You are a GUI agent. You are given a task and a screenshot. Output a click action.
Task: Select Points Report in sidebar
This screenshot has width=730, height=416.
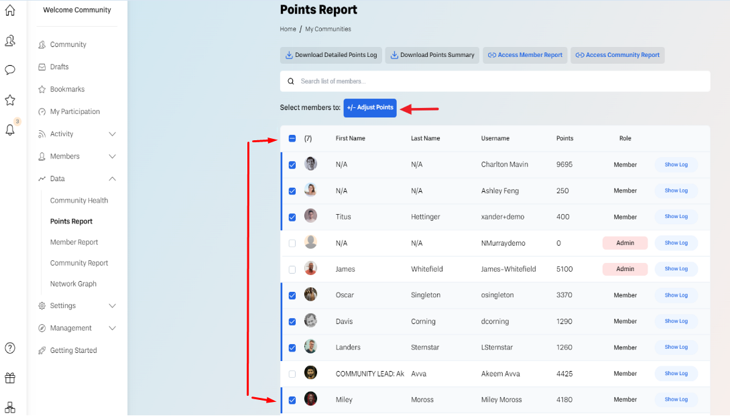[x=71, y=221]
